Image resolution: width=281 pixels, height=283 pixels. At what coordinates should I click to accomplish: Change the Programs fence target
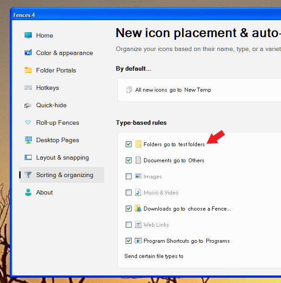[x=218, y=241]
